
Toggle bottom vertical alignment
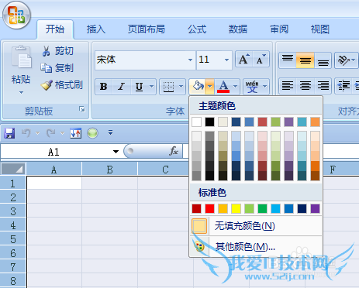coord(323,60)
